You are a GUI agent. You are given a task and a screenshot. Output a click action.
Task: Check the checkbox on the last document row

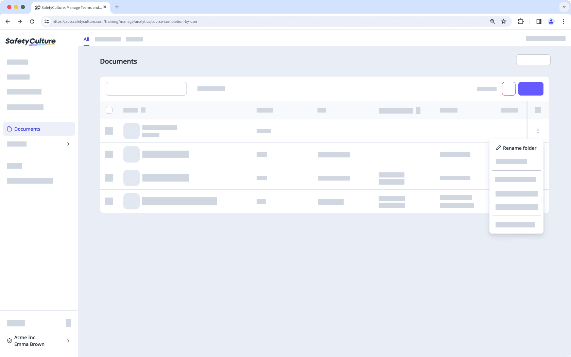coord(109,201)
